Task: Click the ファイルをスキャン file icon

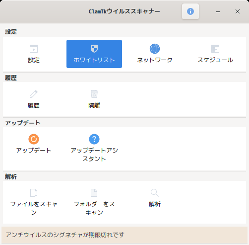Action: pos(34,193)
